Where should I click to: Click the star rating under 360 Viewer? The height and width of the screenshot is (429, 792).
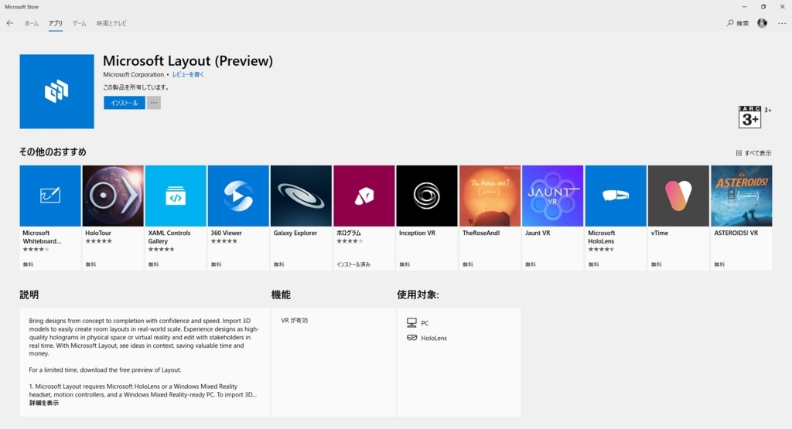224,241
